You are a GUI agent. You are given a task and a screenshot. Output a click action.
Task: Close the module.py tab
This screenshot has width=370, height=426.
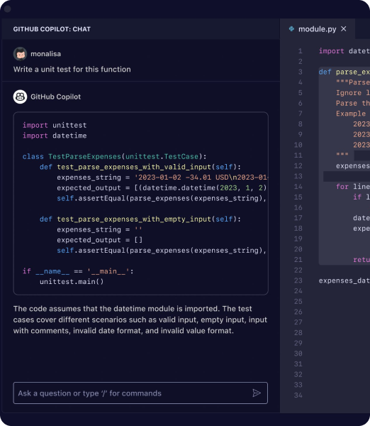point(344,29)
